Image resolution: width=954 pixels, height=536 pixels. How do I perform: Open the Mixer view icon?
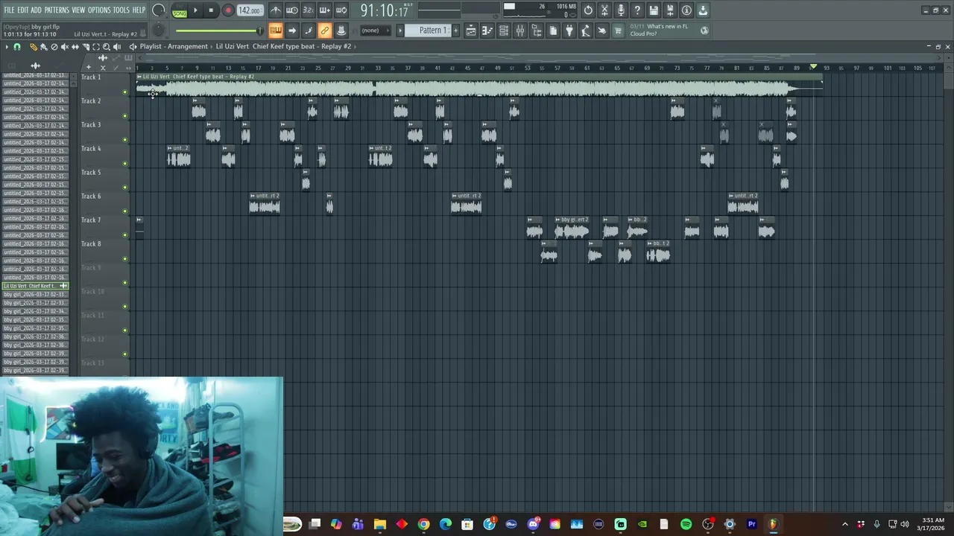pos(520,31)
